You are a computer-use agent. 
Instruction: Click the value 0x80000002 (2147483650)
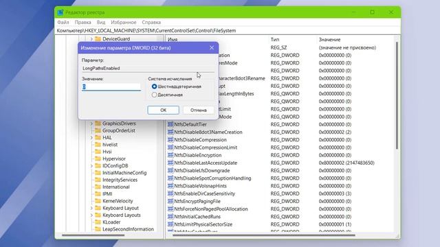tap(346, 163)
